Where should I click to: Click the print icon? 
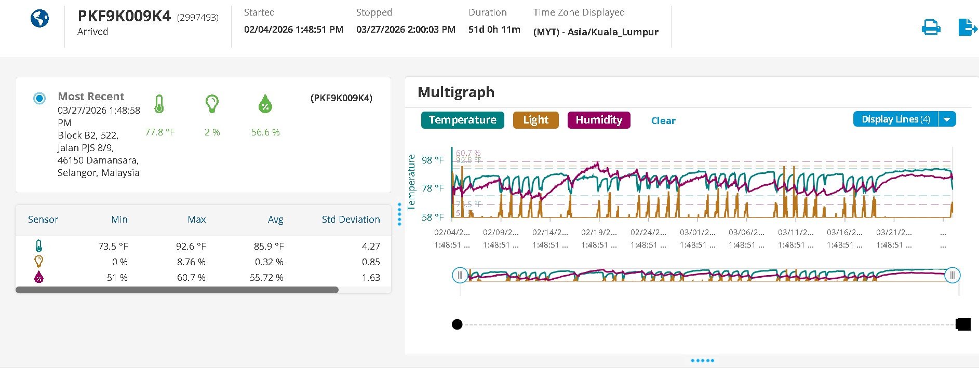(931, 27)
